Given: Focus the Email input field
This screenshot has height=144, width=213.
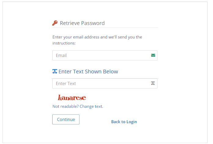Looking at the screenshot, I should [x=101, y=55].
